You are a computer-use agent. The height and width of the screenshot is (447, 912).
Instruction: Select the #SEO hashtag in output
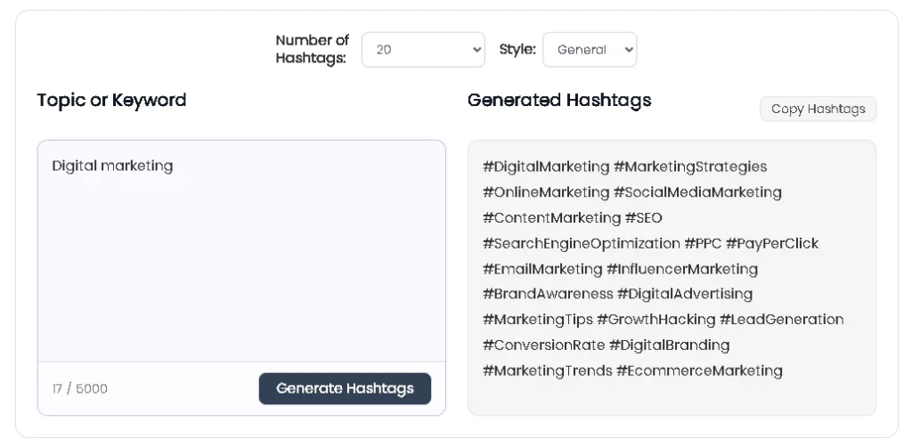(644, 217)
